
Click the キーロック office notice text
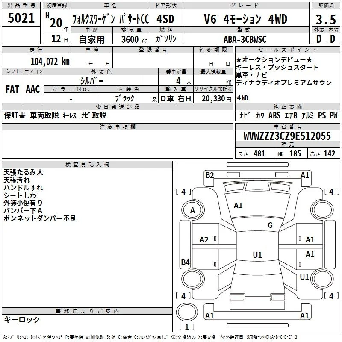[22, 320]
